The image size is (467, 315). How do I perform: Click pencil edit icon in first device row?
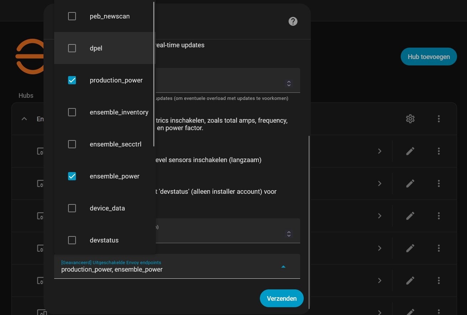[410, 151]
